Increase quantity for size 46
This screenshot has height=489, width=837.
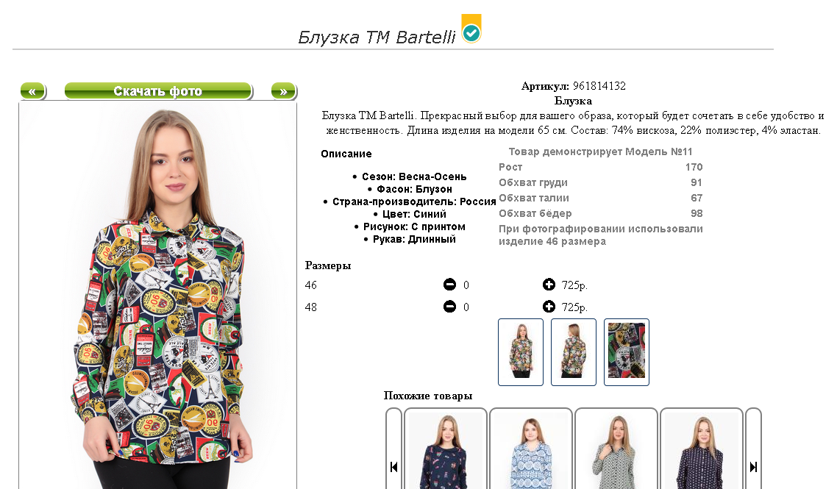[549, 285]
